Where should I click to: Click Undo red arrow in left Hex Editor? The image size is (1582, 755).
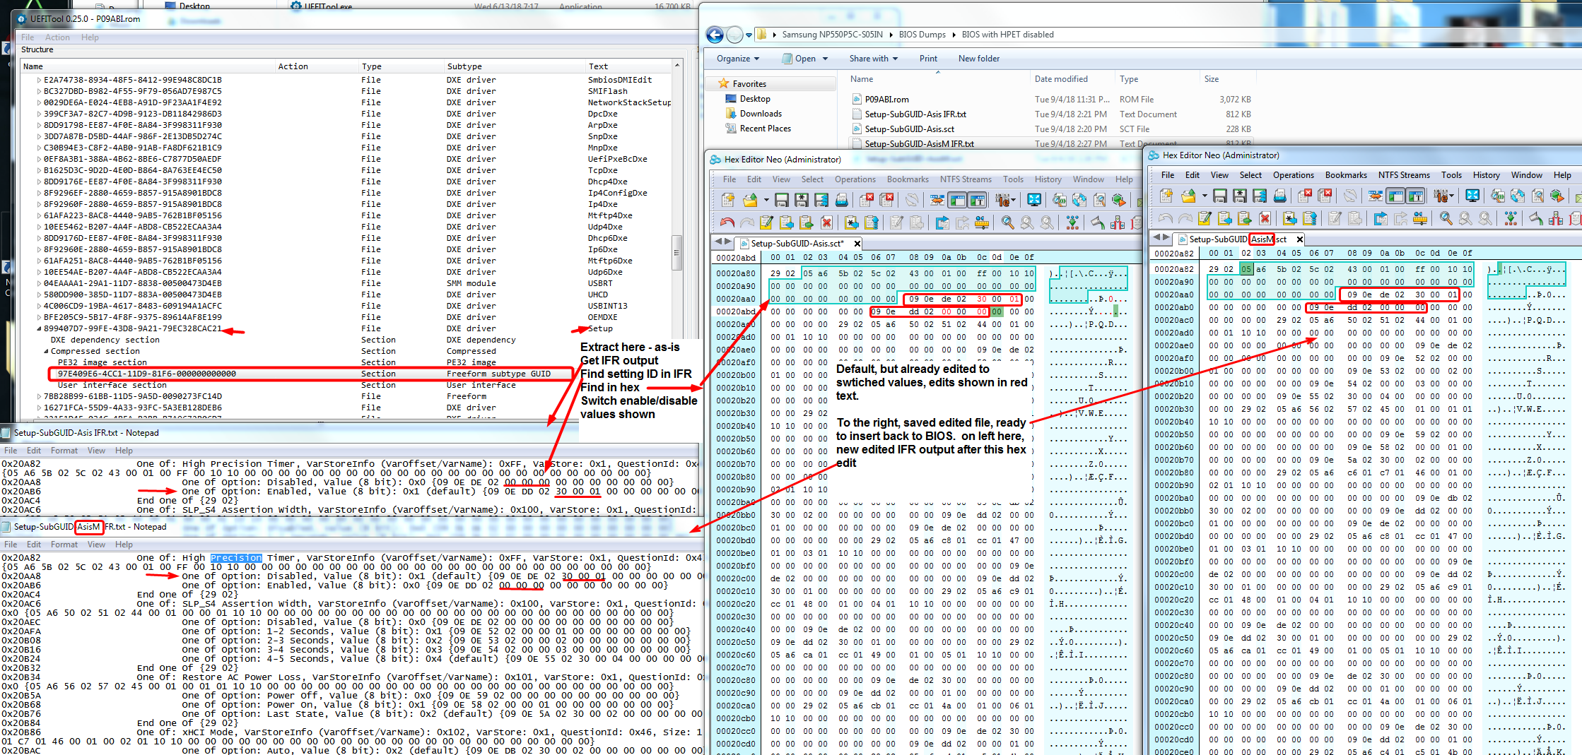(727, 222)
